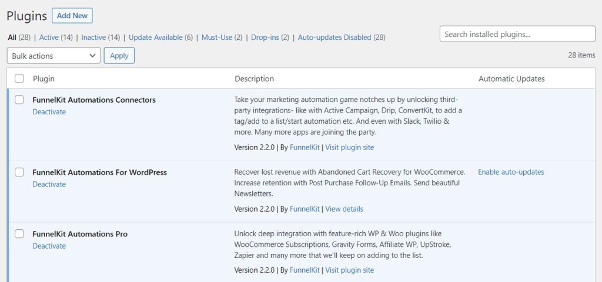Click the Add New plugin button
Screen dimensions: 602x282
tap(72, 16)
